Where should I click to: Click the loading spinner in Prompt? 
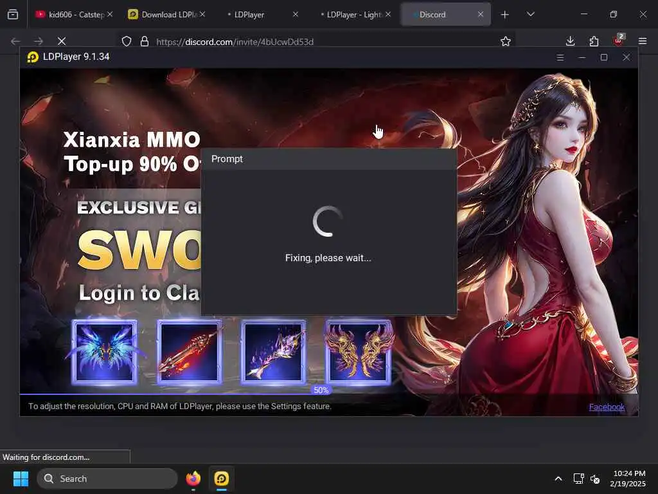[328, 221]
